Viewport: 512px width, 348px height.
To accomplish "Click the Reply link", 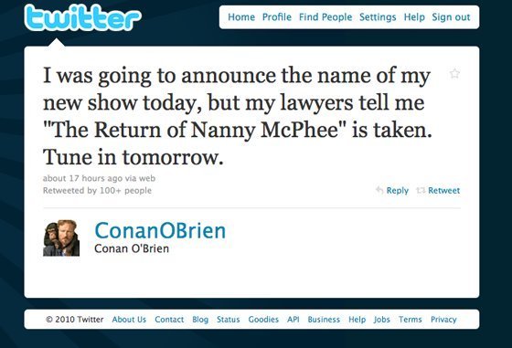I will point(398,191).
